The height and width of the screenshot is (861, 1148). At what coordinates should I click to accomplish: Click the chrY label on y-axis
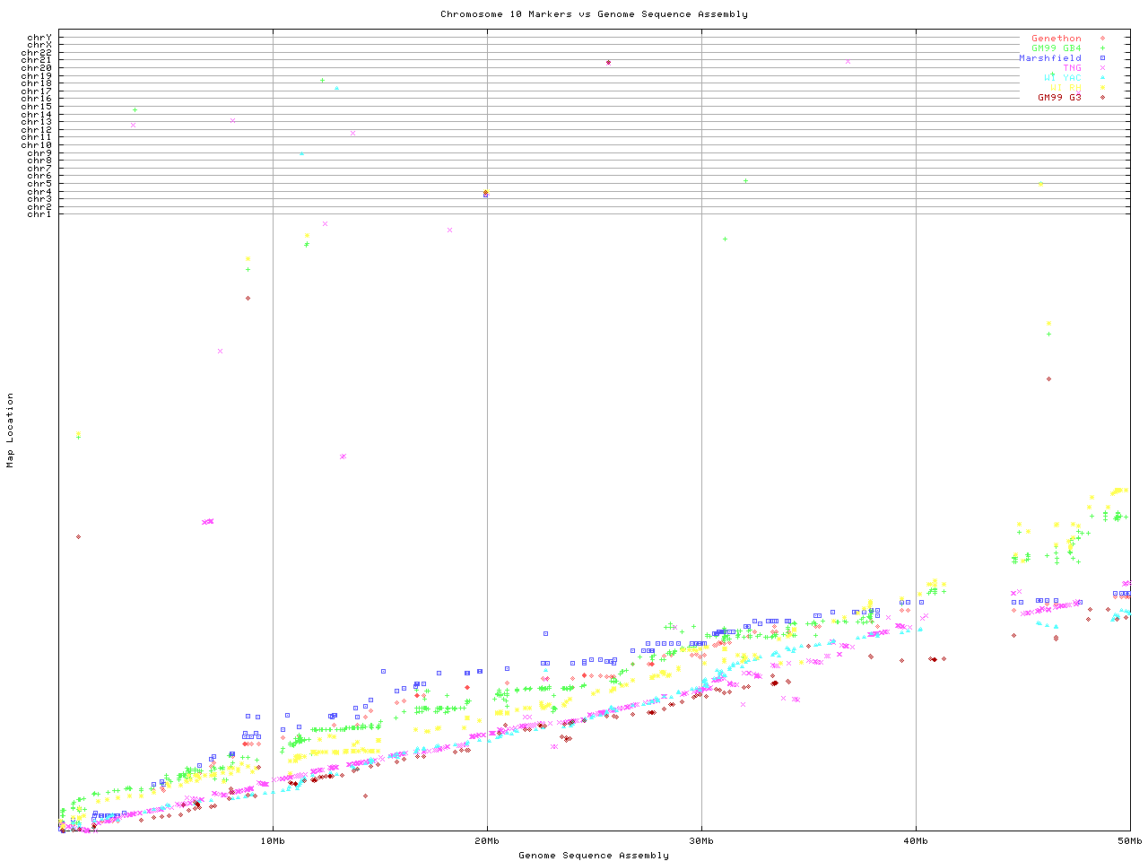[39, 38]
